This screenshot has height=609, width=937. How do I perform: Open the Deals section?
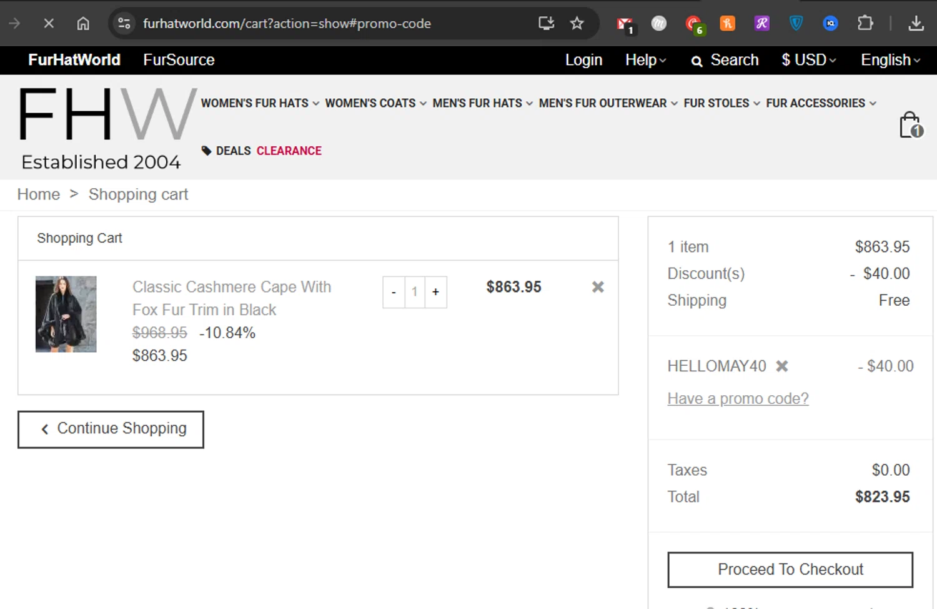233,151
